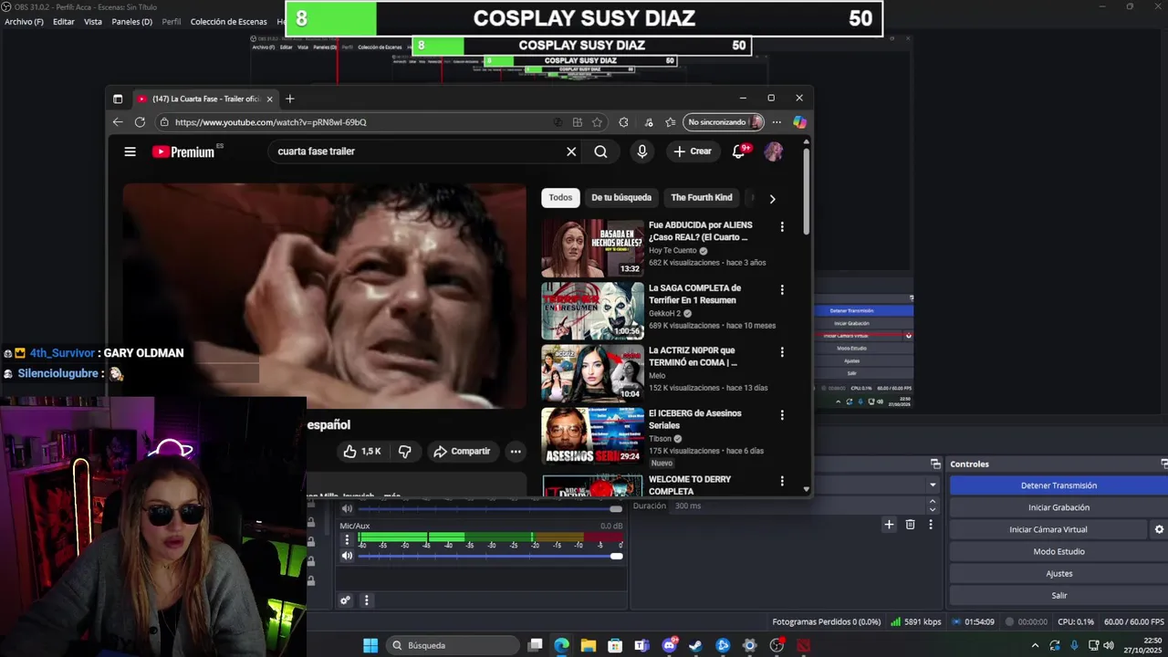Open Editar menu in OBS
The width and height of the screenshot is (1168, 657).
[x=64, y=21]
